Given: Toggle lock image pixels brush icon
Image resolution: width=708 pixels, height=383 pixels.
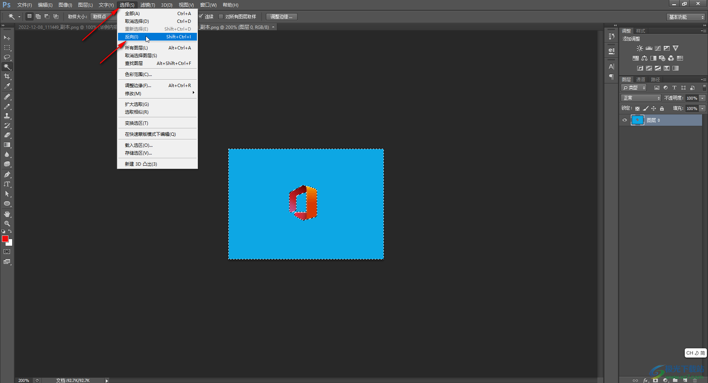Looking at the screenshot, I should (645, 108).
